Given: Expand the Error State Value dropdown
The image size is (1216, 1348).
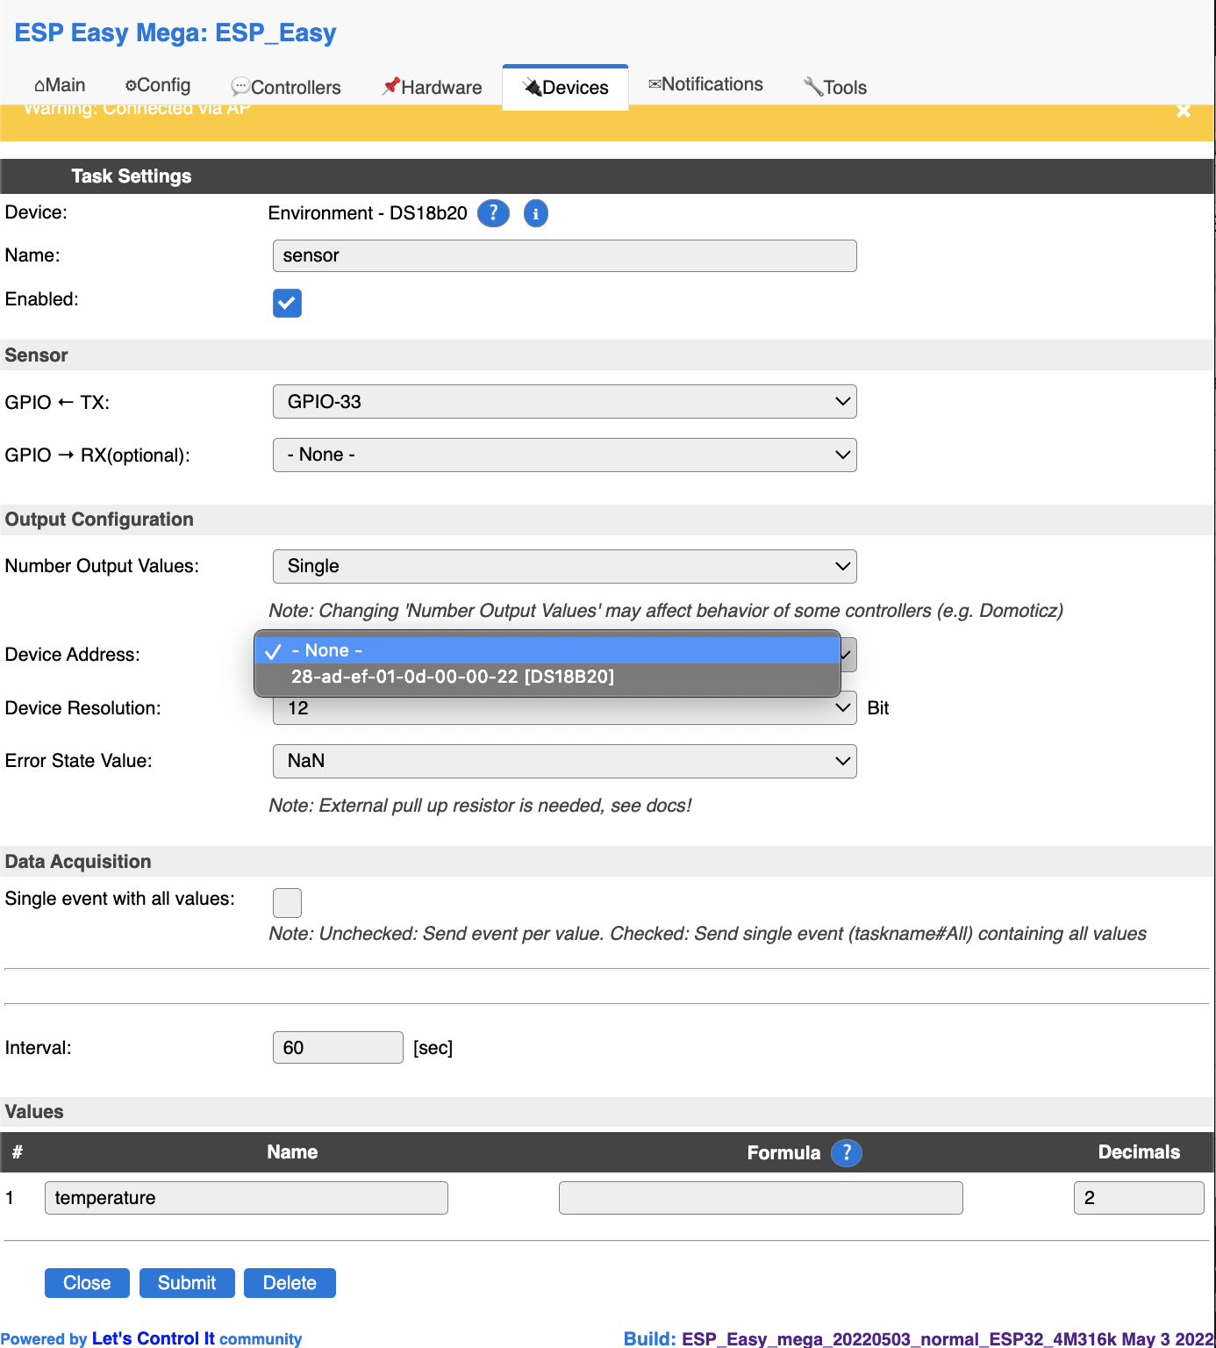Looking at the screenshot, I should point(564,761).
